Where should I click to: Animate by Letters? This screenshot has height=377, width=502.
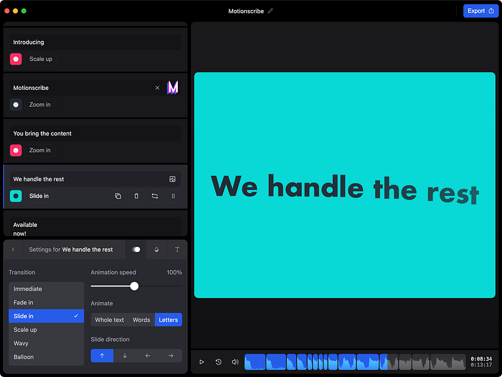[168, 320]
